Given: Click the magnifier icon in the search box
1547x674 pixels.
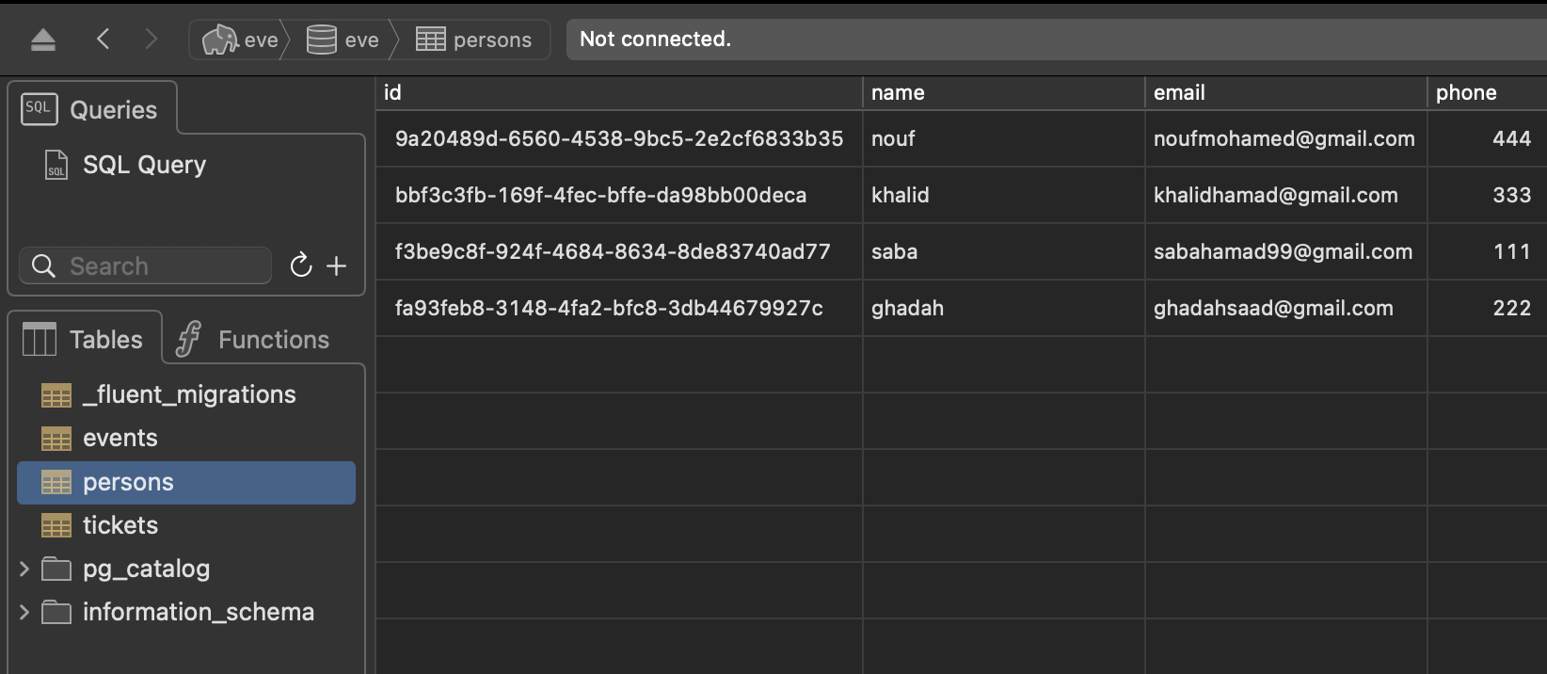Looking at the screenshot, I should click(x=43, y=265).
